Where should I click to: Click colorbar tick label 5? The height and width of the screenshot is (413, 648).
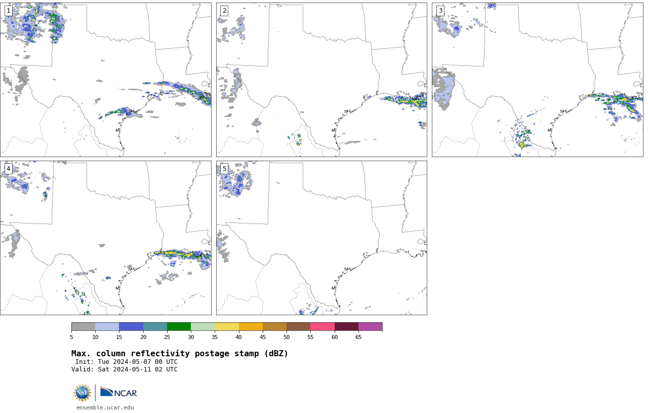click(x=71, y=337)
